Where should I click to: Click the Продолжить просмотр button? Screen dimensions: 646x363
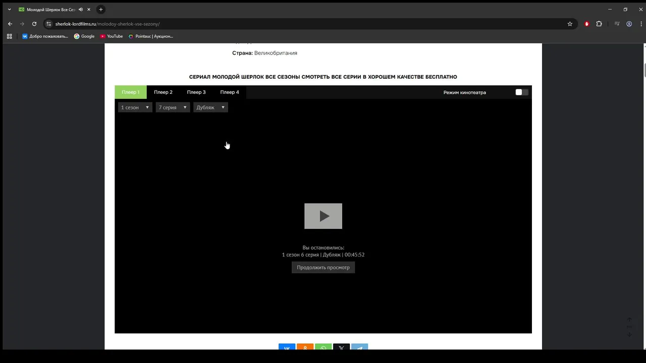click(x=323, y=267)
